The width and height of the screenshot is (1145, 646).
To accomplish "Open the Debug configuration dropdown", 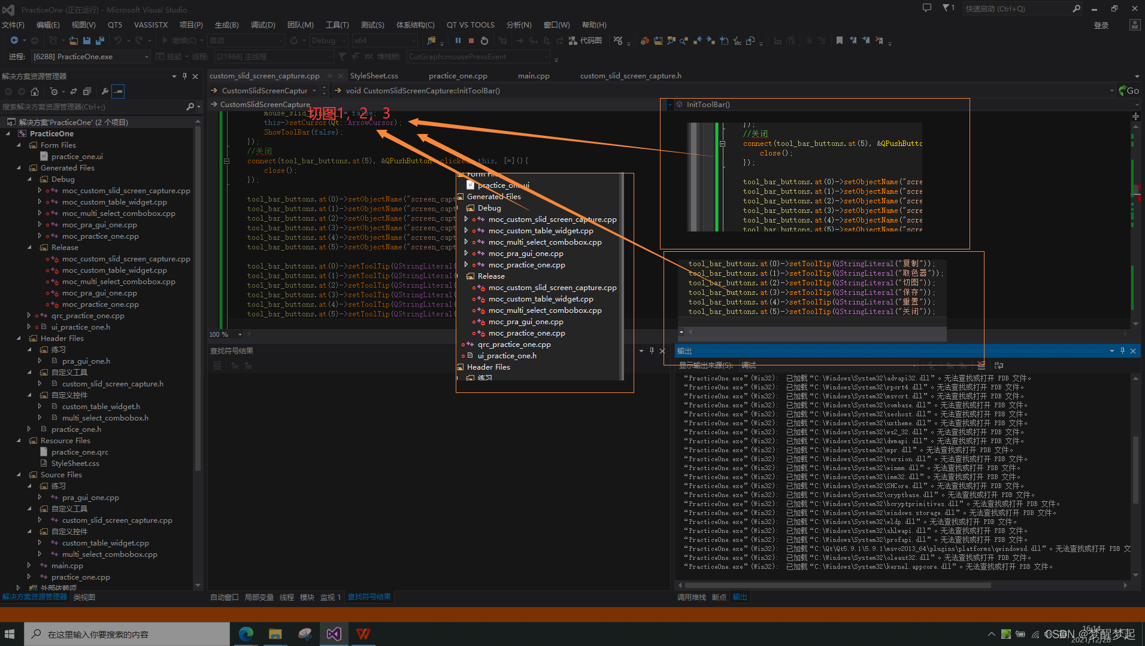I will click(x=328, y=41).
